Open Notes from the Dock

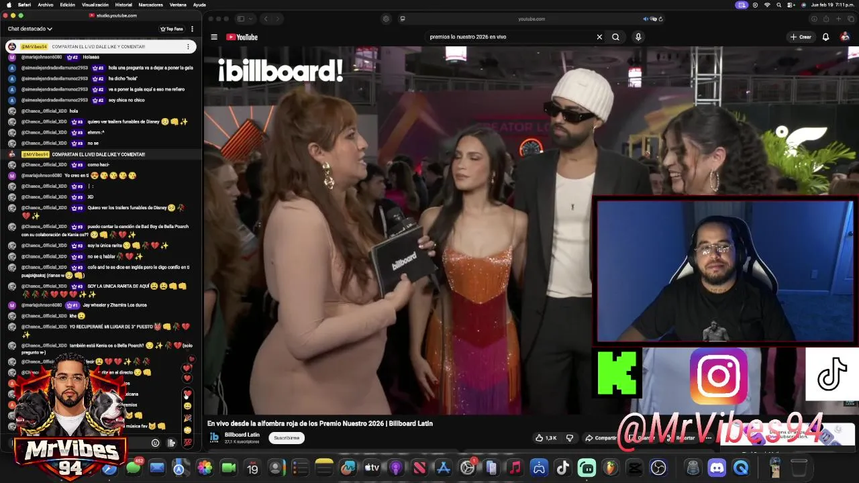tap(324, 468)
